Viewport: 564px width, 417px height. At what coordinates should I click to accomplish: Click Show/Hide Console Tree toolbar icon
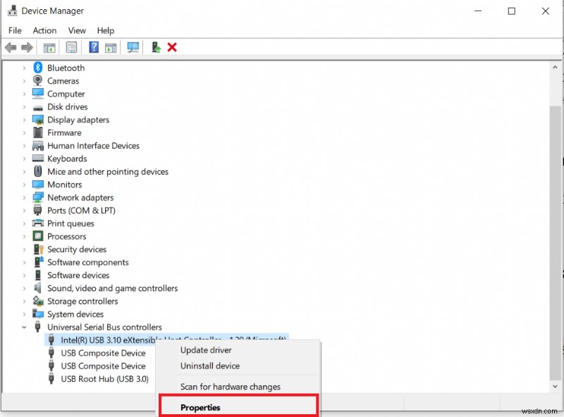49,47
